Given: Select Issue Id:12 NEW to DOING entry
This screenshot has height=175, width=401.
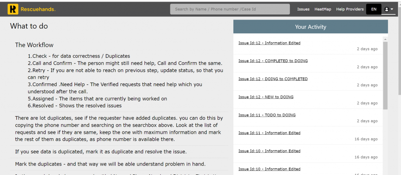Looking at the screenshot, I should (x=266, y=97).
